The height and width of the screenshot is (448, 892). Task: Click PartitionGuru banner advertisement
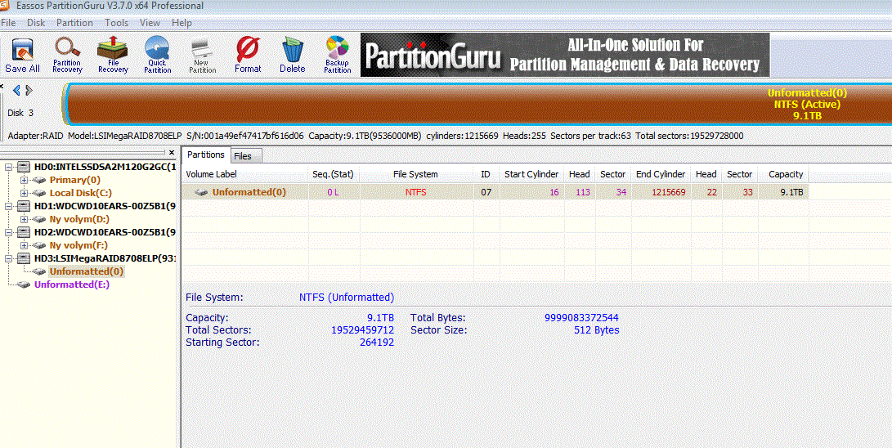click(565, 55)
